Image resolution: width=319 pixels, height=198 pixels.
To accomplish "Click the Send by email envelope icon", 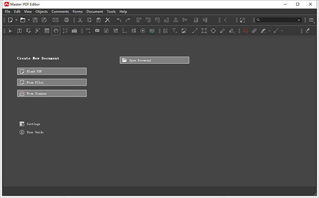I will pos(55,20).
